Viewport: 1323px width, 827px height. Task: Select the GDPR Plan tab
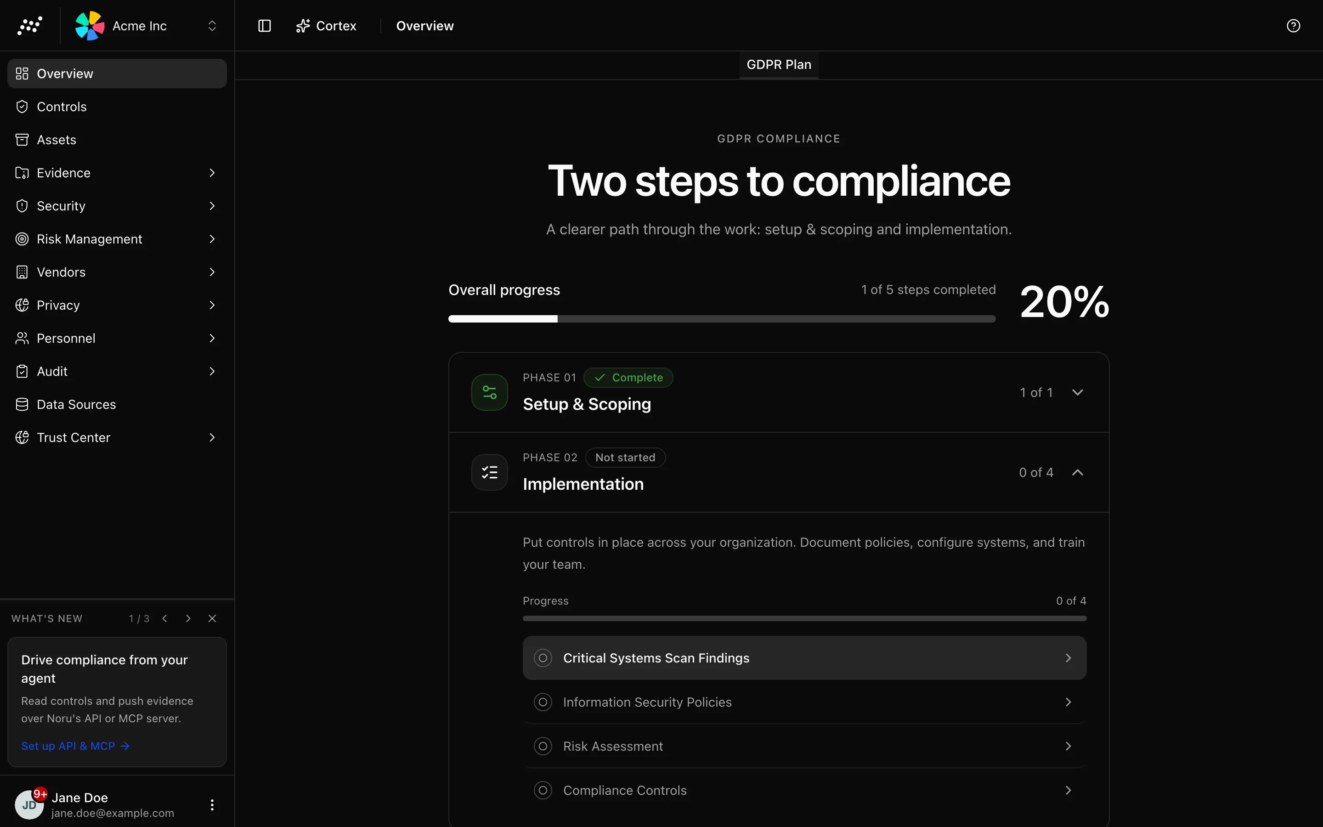779,64
